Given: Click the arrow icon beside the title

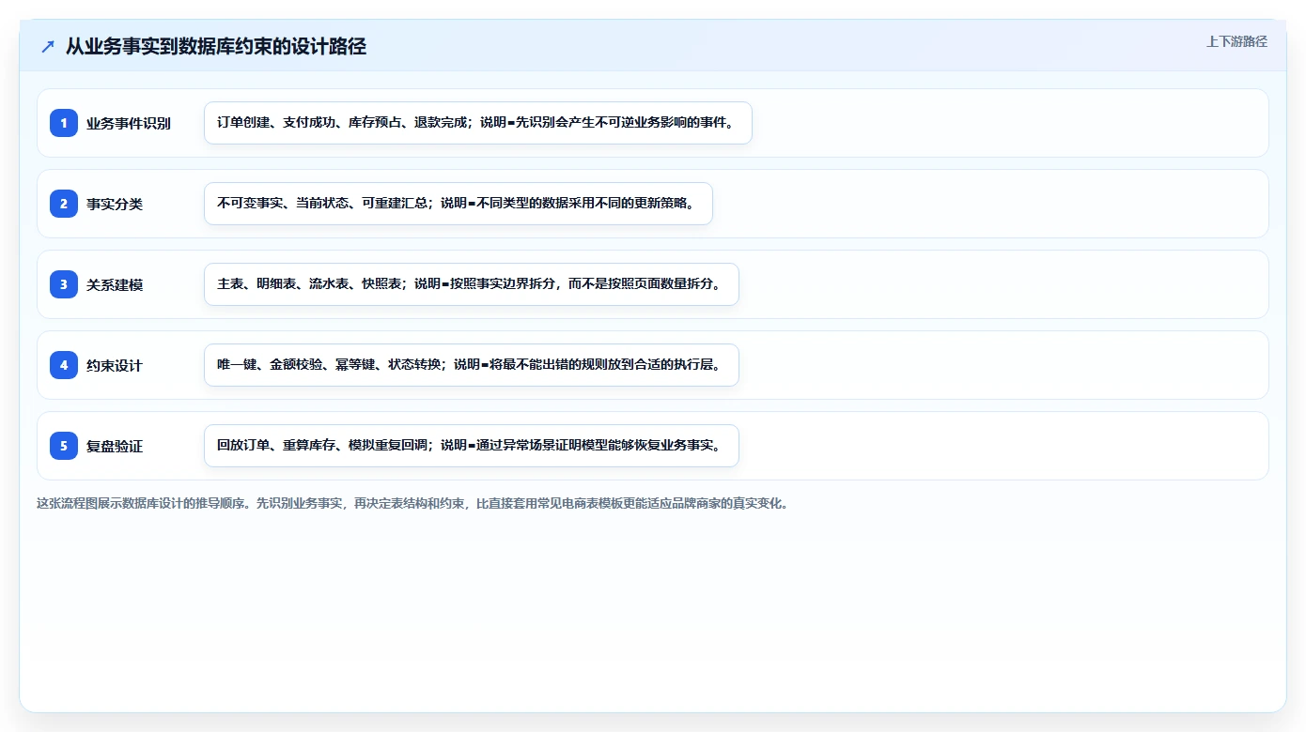Looking at the screenshot, I should 48,47.
